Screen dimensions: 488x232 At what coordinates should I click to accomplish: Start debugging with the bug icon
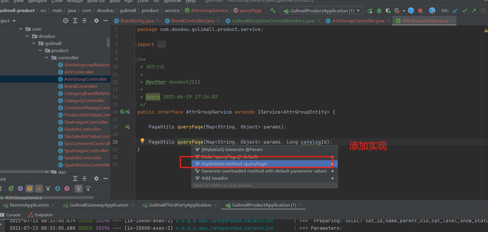(379, 11)
